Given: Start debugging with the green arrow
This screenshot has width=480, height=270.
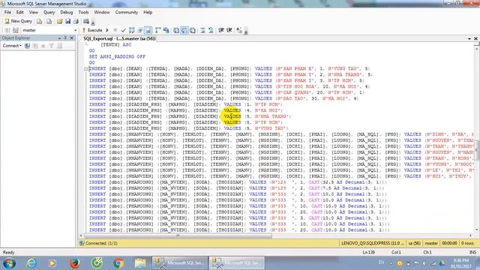Looking at the screenshot, I should [x=107, y=30].
